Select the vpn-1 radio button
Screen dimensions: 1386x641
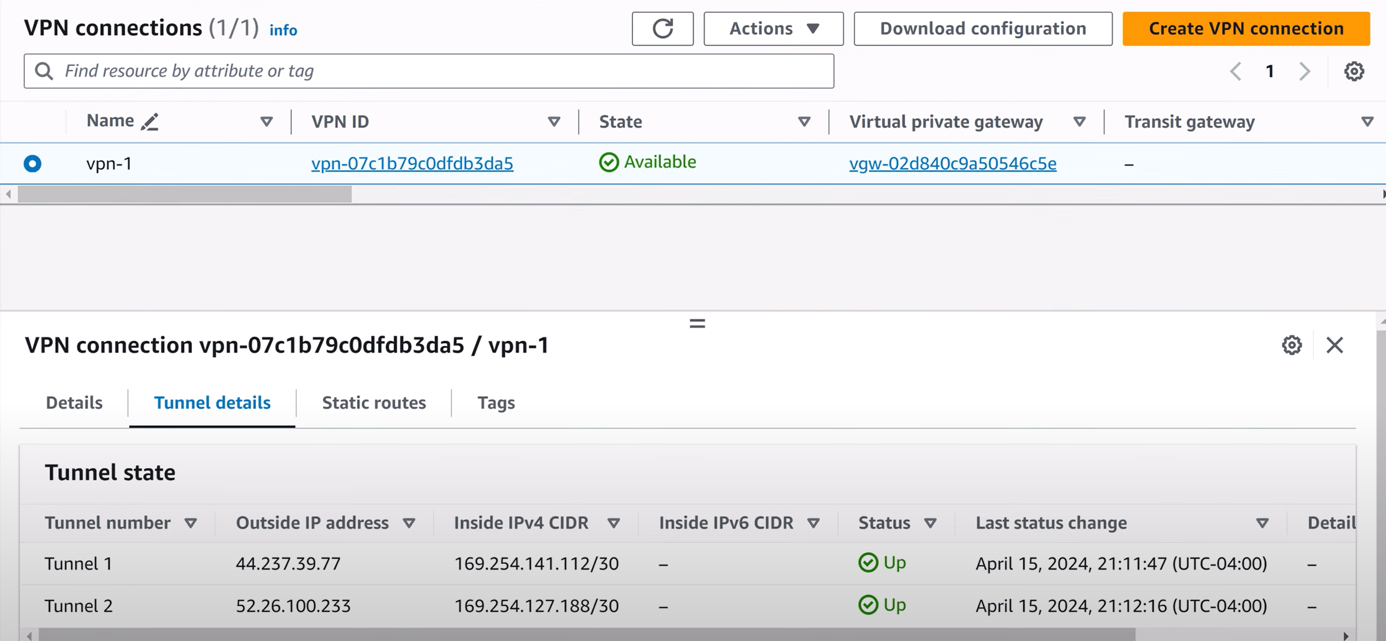coord(32,164)
